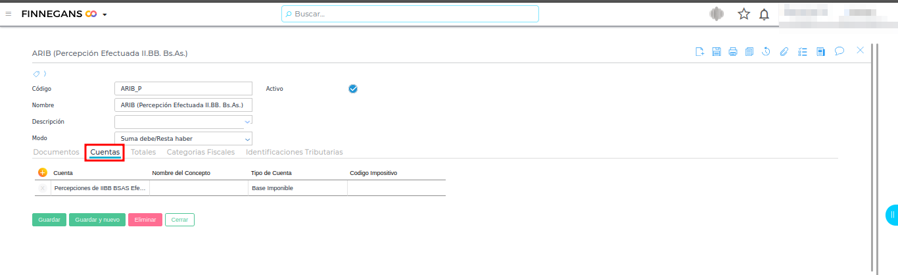This screenshot has width=898, height=275.
Task: Click the favorites star icon
Action: click(744, 14)
